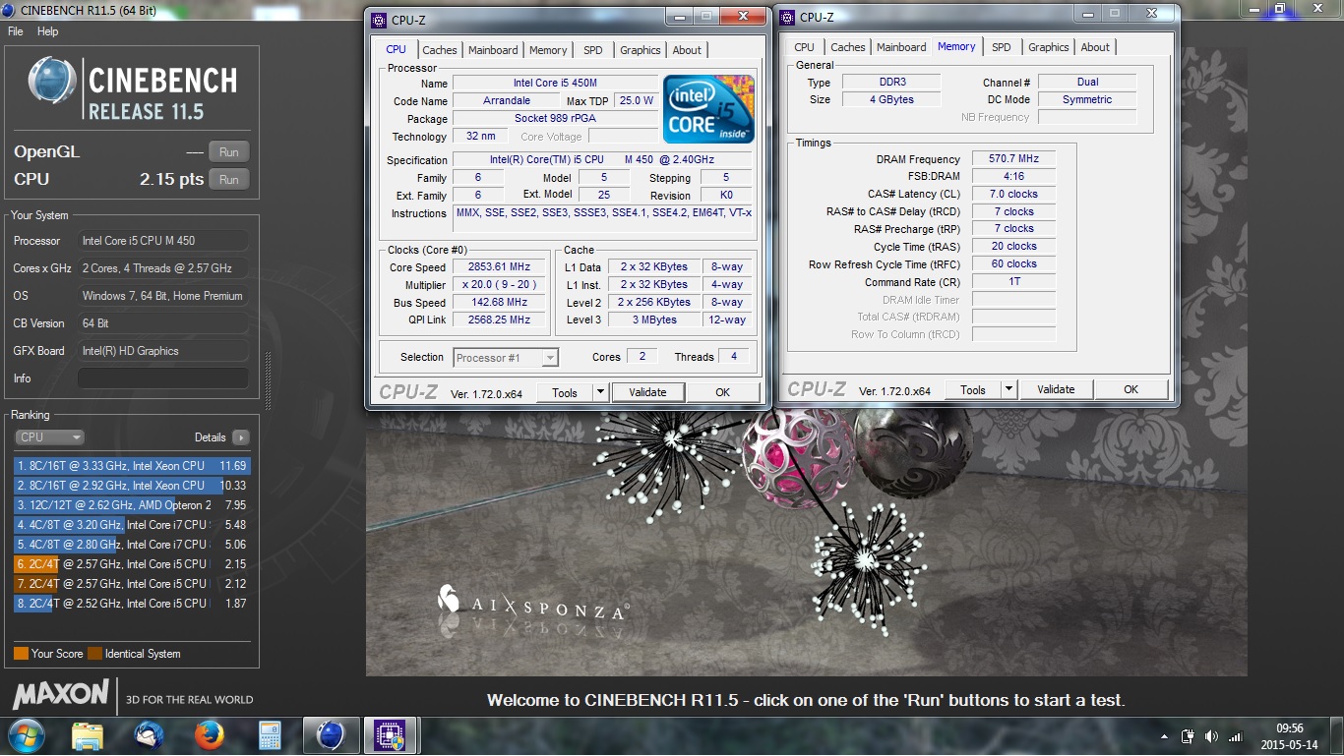Expand the ranking Details arrow
This screenshot has width=1344, height=756.
click(x=240, y=437)
